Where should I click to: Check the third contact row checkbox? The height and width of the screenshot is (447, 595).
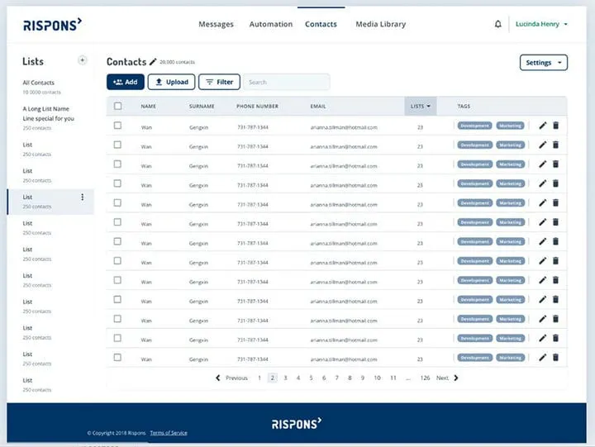click(x=117, y=164)
